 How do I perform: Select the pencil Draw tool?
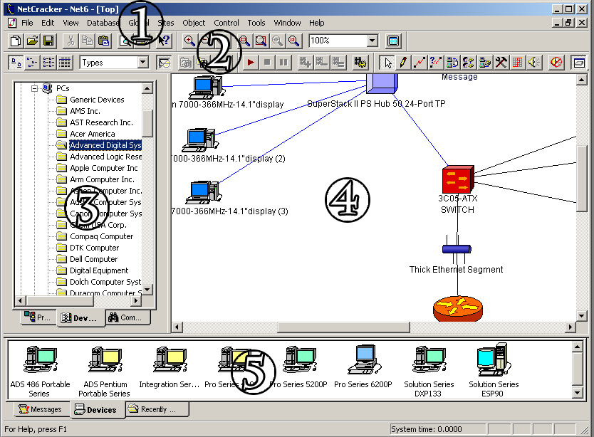(x=403, y=62)
